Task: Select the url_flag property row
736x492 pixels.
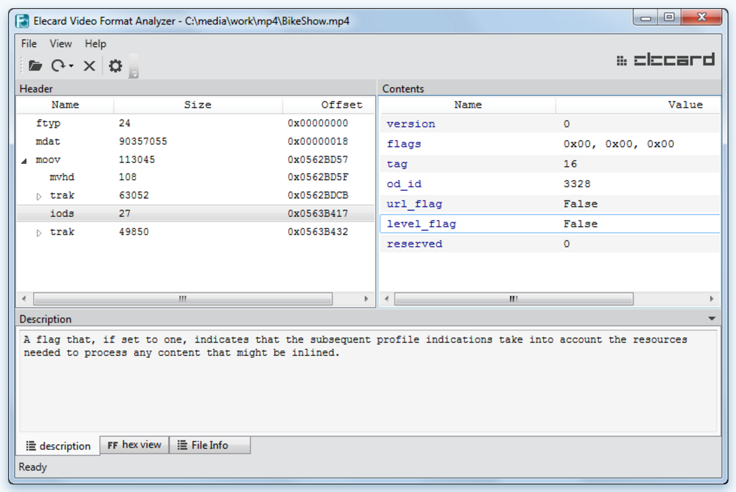Action: 550,204
